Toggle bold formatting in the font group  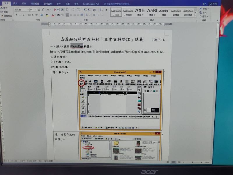16,15
